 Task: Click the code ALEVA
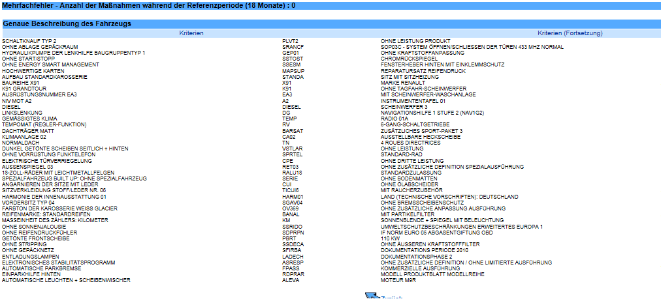[290, 280]
